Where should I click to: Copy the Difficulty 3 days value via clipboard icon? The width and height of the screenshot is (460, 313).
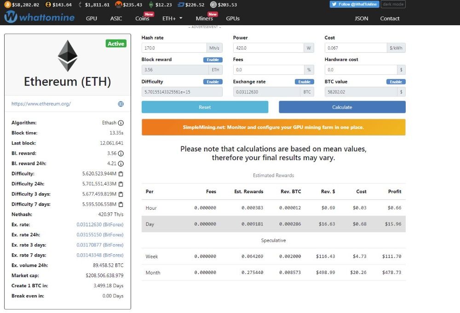coord(121,194)
